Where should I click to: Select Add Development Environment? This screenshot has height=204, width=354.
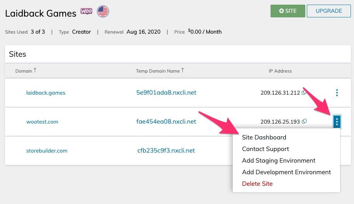286,172
